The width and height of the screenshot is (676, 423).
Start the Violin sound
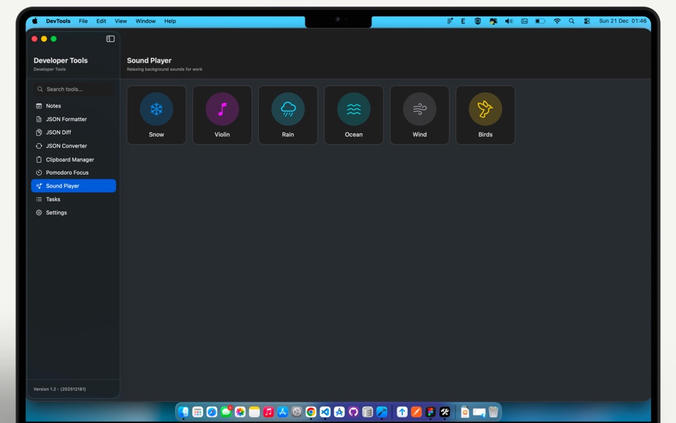tap(222, 114)
